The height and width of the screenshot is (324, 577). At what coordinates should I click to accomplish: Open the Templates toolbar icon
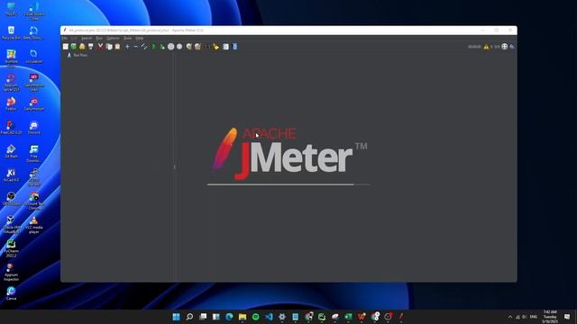pos(74,47)
